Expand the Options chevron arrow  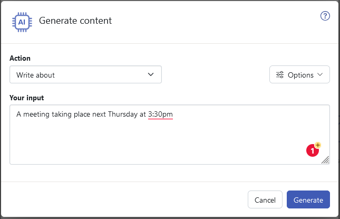pyautogui.click(x=320, y=74)
